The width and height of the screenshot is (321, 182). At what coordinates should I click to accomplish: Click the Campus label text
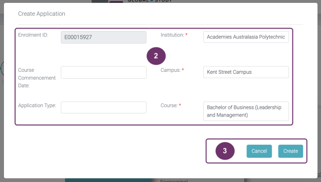coord(170,70)
